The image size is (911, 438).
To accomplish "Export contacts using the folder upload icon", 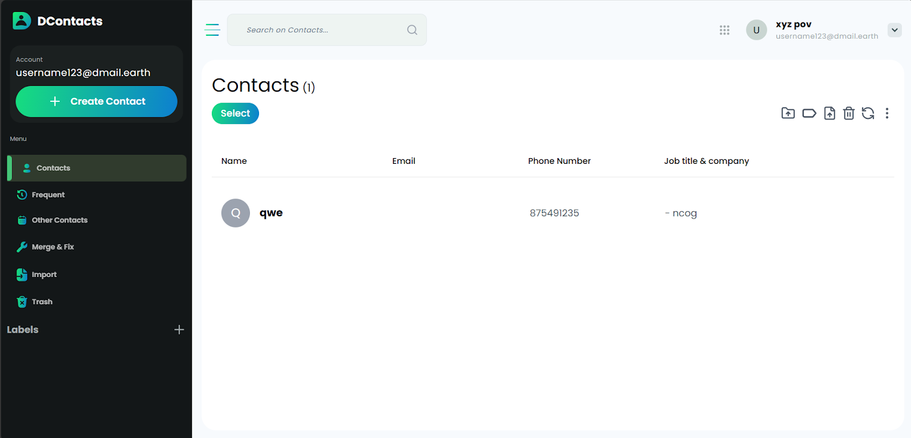I will pos(787,113).
